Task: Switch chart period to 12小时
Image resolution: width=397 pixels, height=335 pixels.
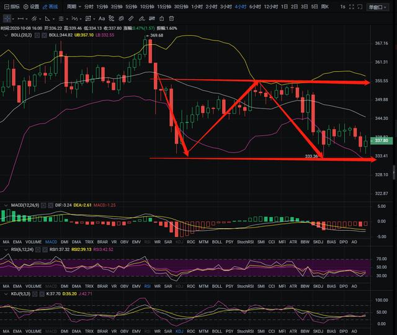Action: pos(270,7)
